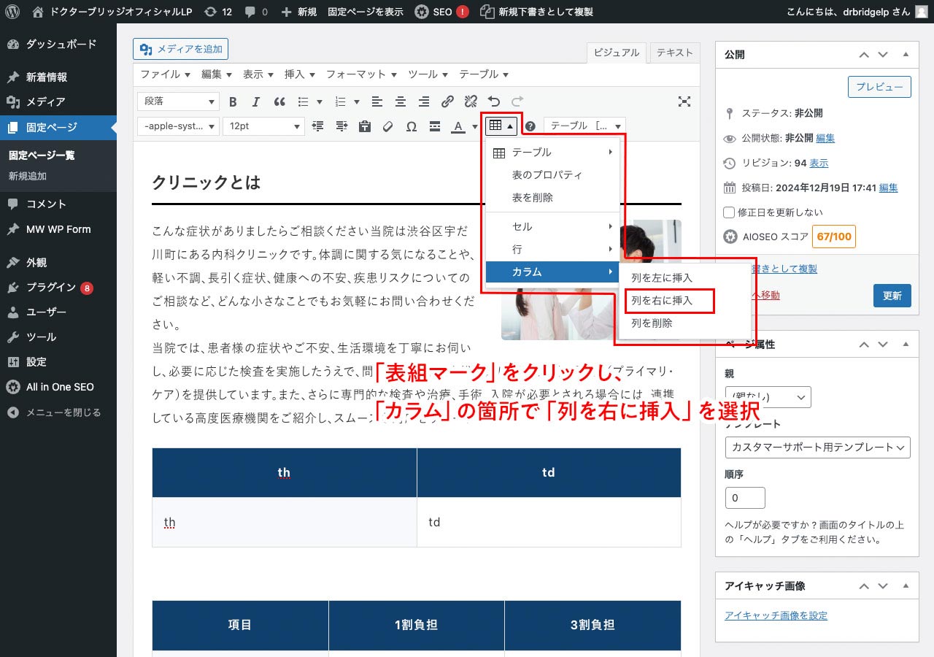Open the paragraph format dropdown '段落'
The height and width of the screenshot is (657, 934).
pos(178,102)
